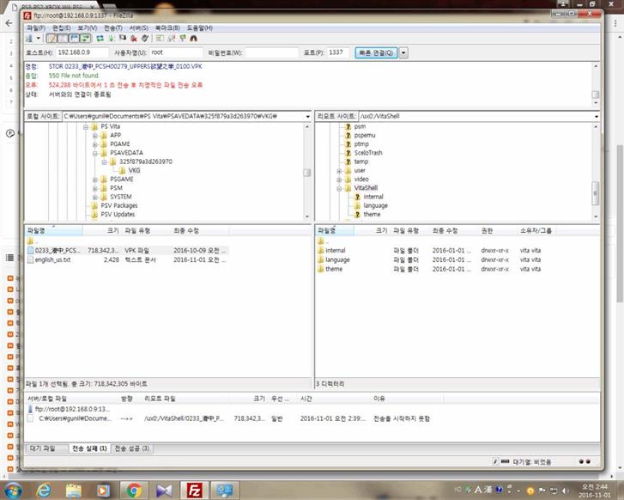Image resolution: width=624 pixels, height=500 pixels.
Task: Click the disconnect from server icon
Action: (x=134, y=39)
